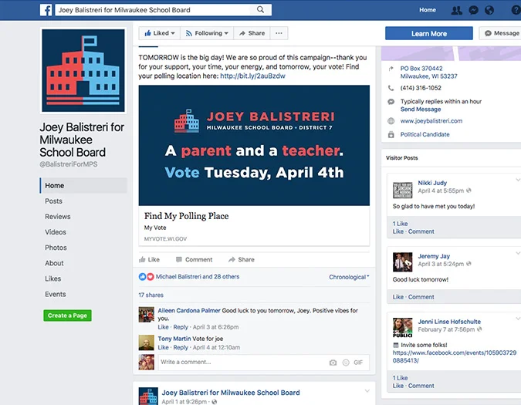The image size is (521, 405).
Task: Click the Facebook logo icon
Action: (x=46, y=10)
